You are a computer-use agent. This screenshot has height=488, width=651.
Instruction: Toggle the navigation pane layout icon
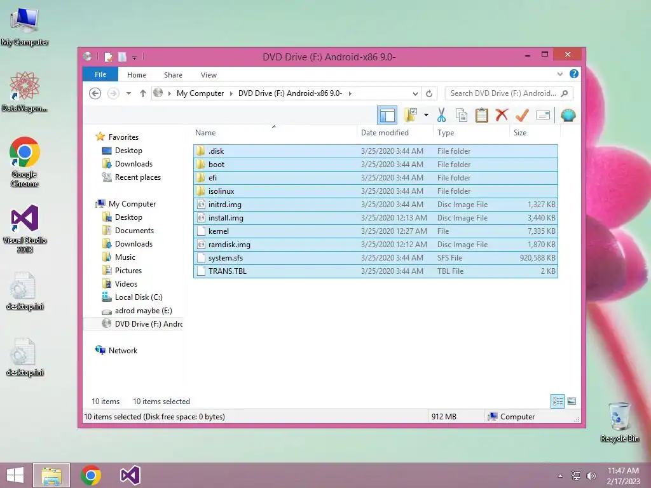[387, 115]
